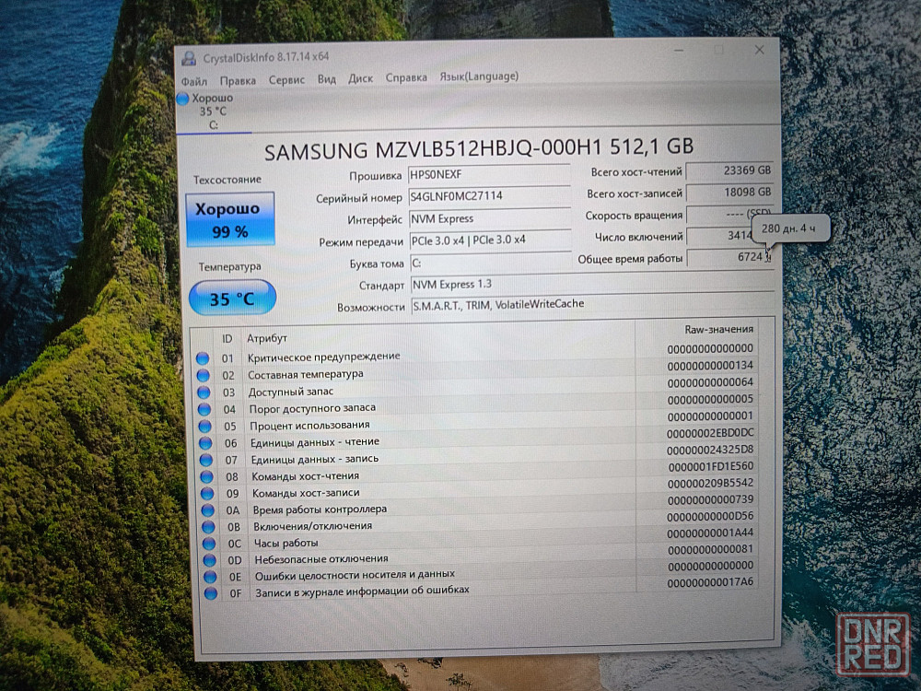The width and height of the screenshot is (921, 691).
Task: Click the raw value 00000000000081
Action: [710, 549]
